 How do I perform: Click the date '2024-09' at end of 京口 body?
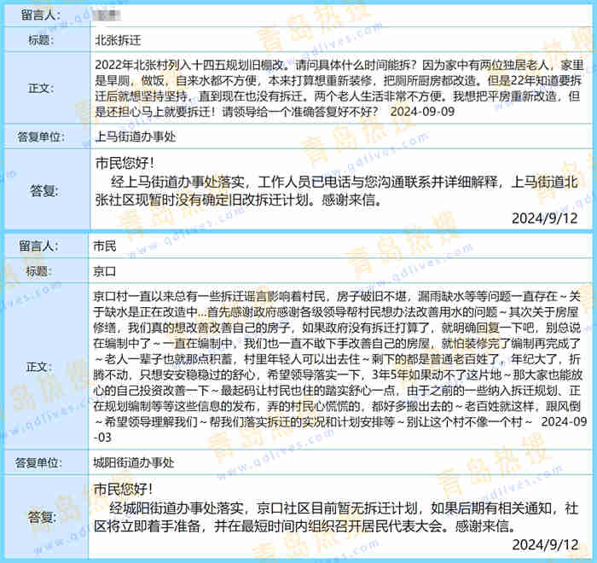(x=565, y=421)
